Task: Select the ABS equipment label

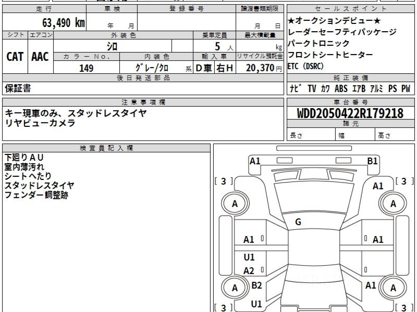Action: pyautogui.click(x=341, y=89)
